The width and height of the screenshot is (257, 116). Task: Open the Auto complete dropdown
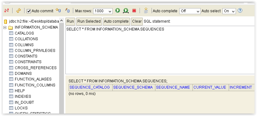pyautogui.click(x=190, y=11)
